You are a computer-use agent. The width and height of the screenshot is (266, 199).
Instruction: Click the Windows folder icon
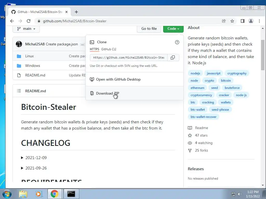point(19,66)
